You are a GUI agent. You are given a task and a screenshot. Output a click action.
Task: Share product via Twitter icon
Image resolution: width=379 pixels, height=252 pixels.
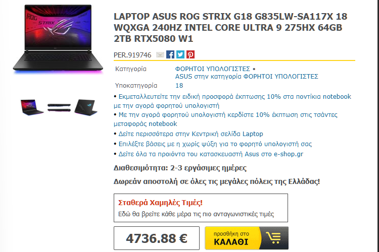(180, 55)
